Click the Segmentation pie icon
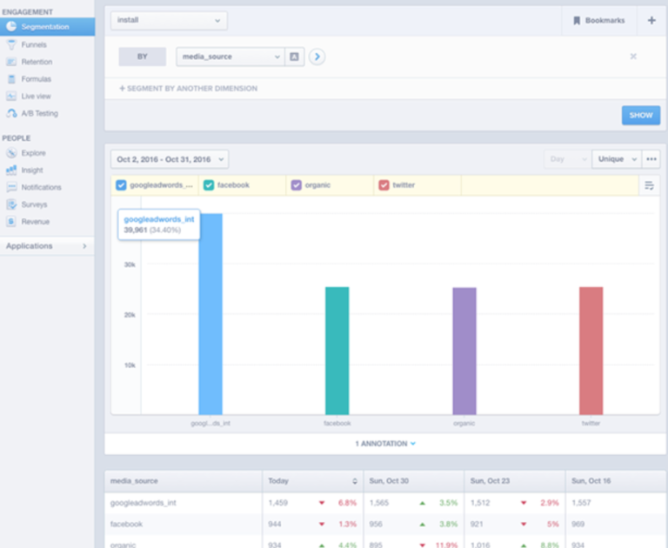Image resolution: width=668 pixels, height=548 pixels. coord(11,26)
